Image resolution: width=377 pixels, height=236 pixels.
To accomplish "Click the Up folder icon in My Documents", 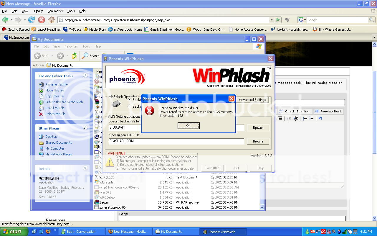I will click(75, 55).
